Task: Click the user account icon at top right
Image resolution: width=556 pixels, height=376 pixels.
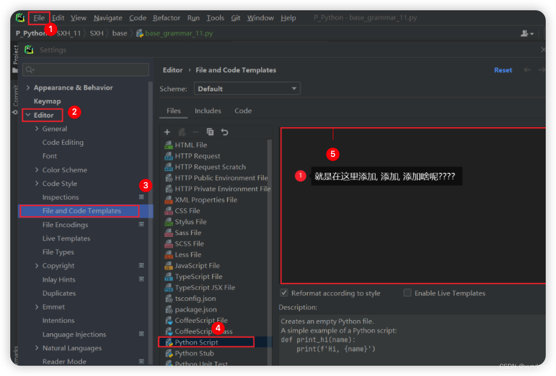Action: (x=526, y=33)
